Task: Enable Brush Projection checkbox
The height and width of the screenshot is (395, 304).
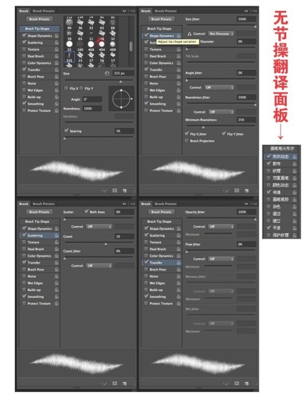Action: click(x=187, y=141)
